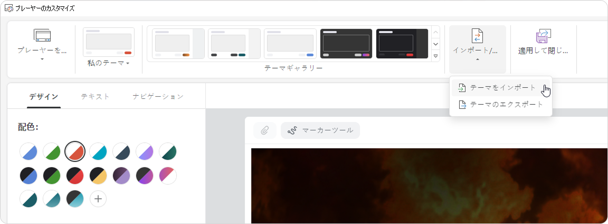Select the black and green color scheme
This screenshot has width=608, height=224.
[52, 176]
